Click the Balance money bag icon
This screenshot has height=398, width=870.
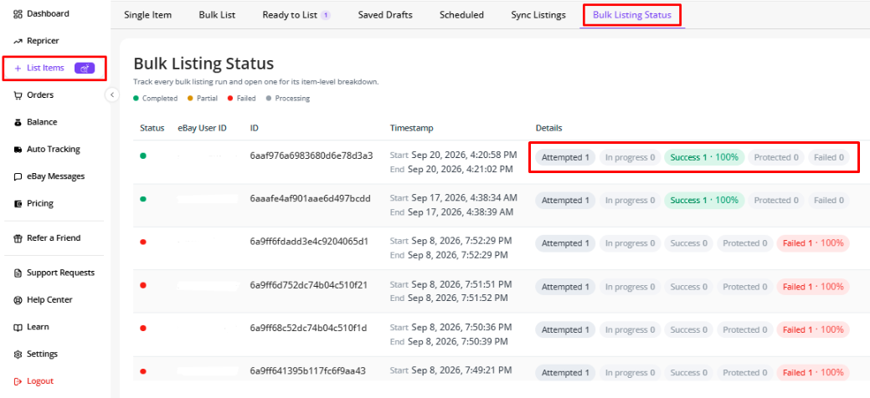18,123
